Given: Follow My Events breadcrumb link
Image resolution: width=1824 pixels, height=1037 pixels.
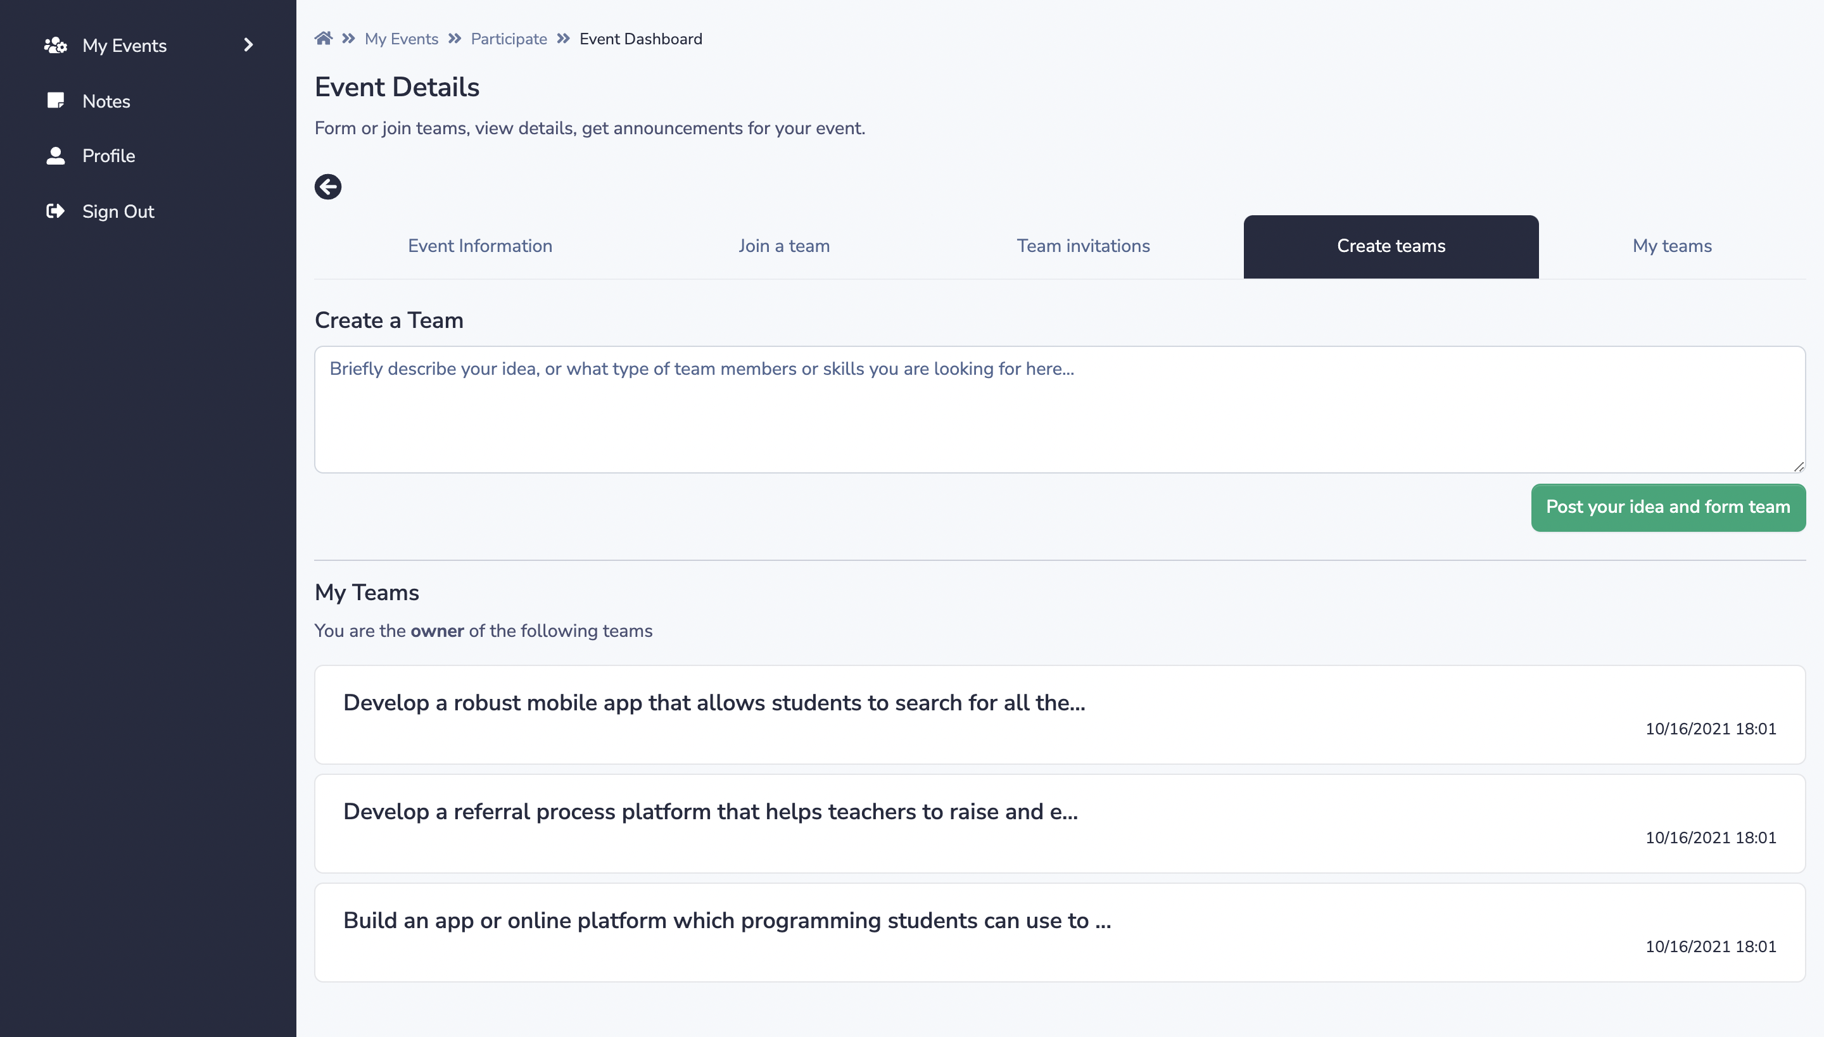Looking at the screenshot, I should [x=401, y=39].
